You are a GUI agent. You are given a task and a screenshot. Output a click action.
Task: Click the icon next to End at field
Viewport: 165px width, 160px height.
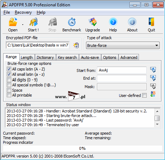click(x=153, y=78)
